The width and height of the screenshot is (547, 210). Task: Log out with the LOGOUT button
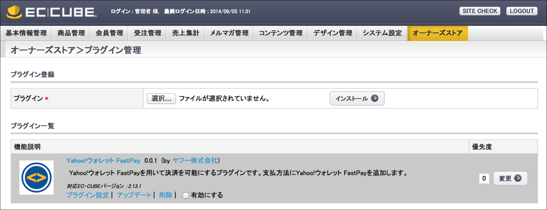point(522,11)
